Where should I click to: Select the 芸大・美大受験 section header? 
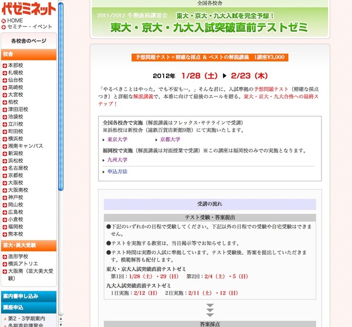click(x=29, y=245)
